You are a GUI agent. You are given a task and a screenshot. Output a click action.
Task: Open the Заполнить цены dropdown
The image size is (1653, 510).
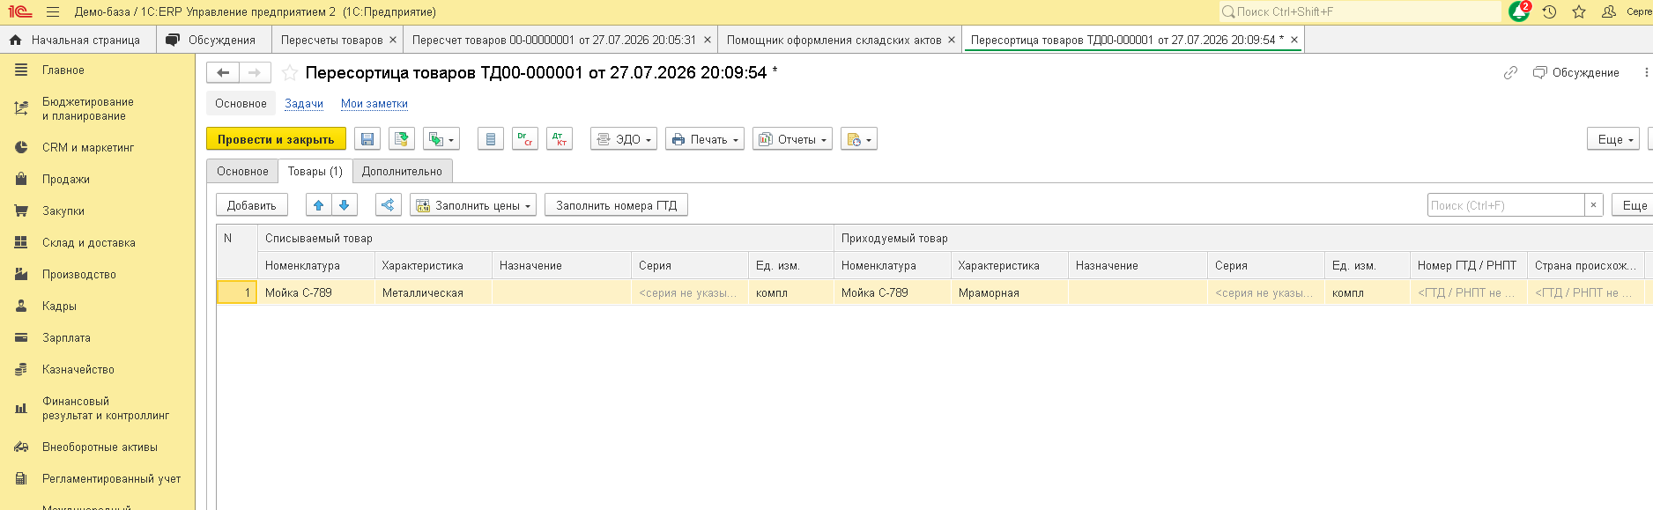click(x=473, y=205)
